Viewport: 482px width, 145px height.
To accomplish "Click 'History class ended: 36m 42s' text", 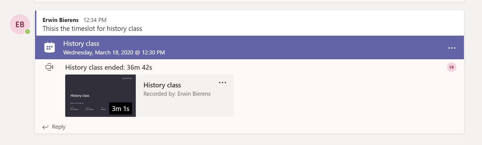I will (109, 68).
